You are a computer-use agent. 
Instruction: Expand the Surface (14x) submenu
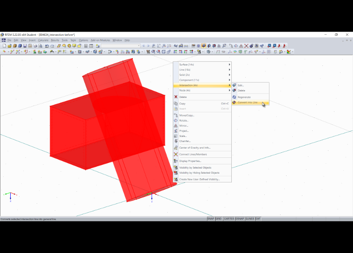click(x=202, y=65)
